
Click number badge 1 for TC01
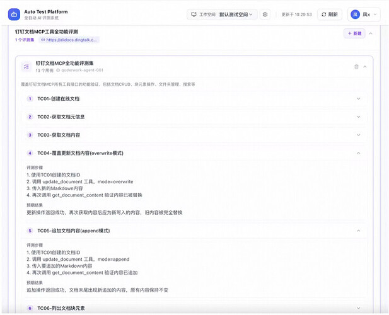tap(30, 99)
